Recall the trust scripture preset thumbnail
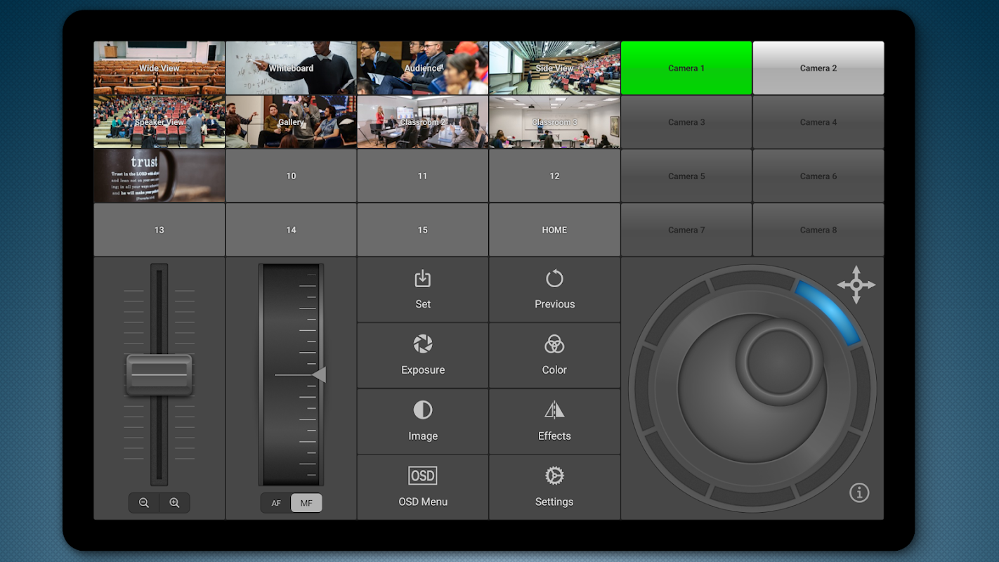Screen dimensions: 999x562 (159, 176)
